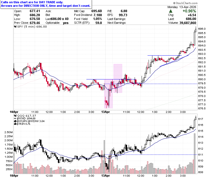Click the green up-arrow change indicator
Image resolution: width=210 pixels, height=178 pixels.
(x=171, y=11)
